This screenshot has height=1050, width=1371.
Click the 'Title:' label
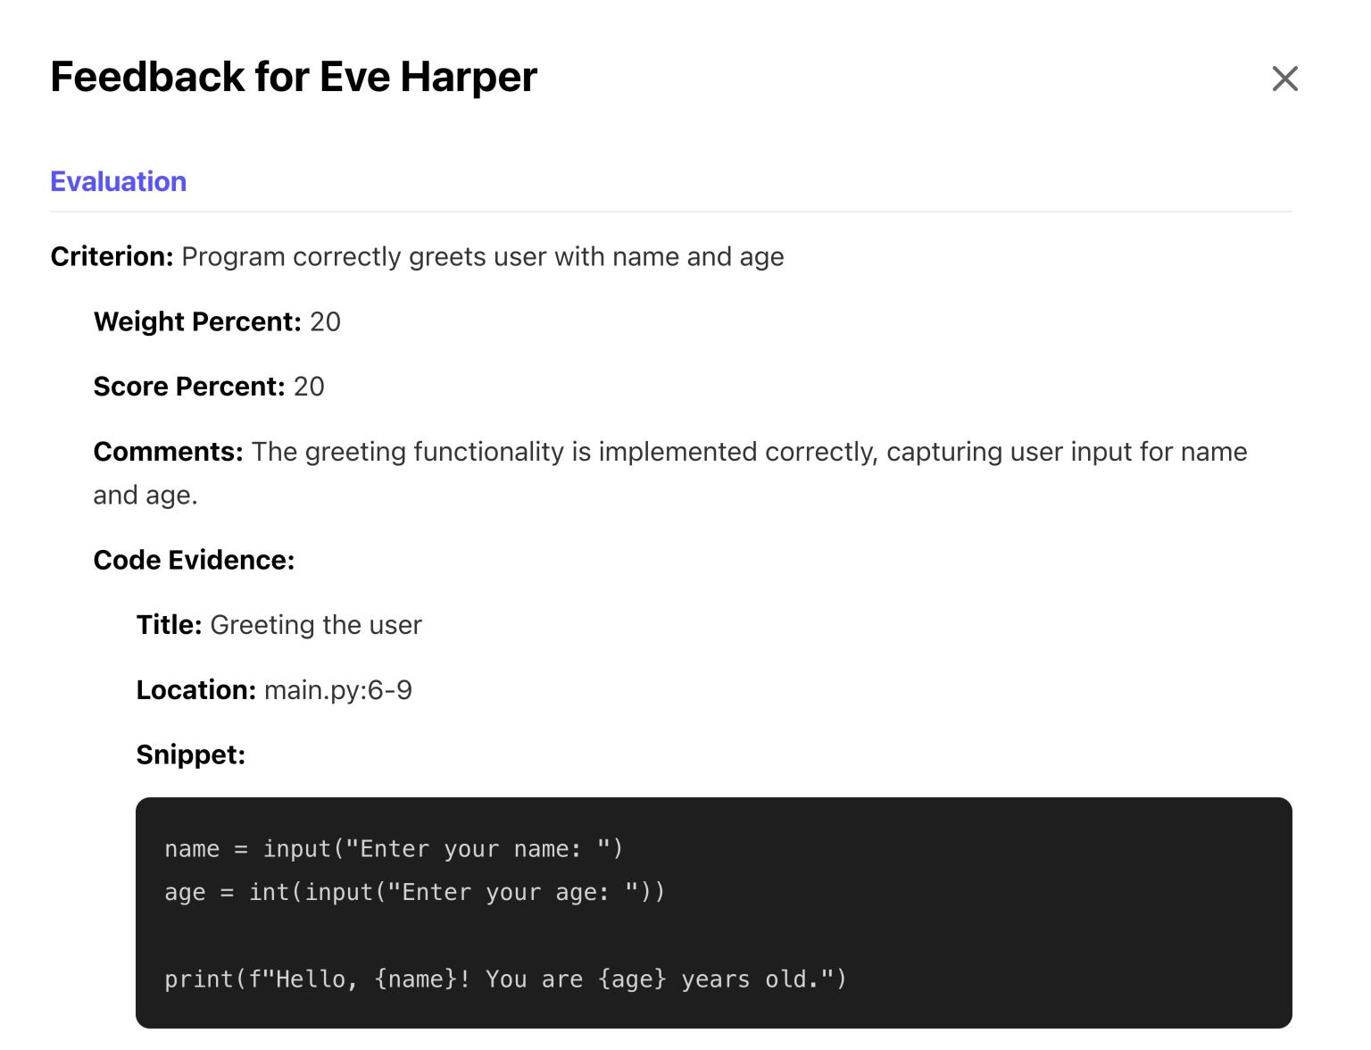(x=169, y=625)
